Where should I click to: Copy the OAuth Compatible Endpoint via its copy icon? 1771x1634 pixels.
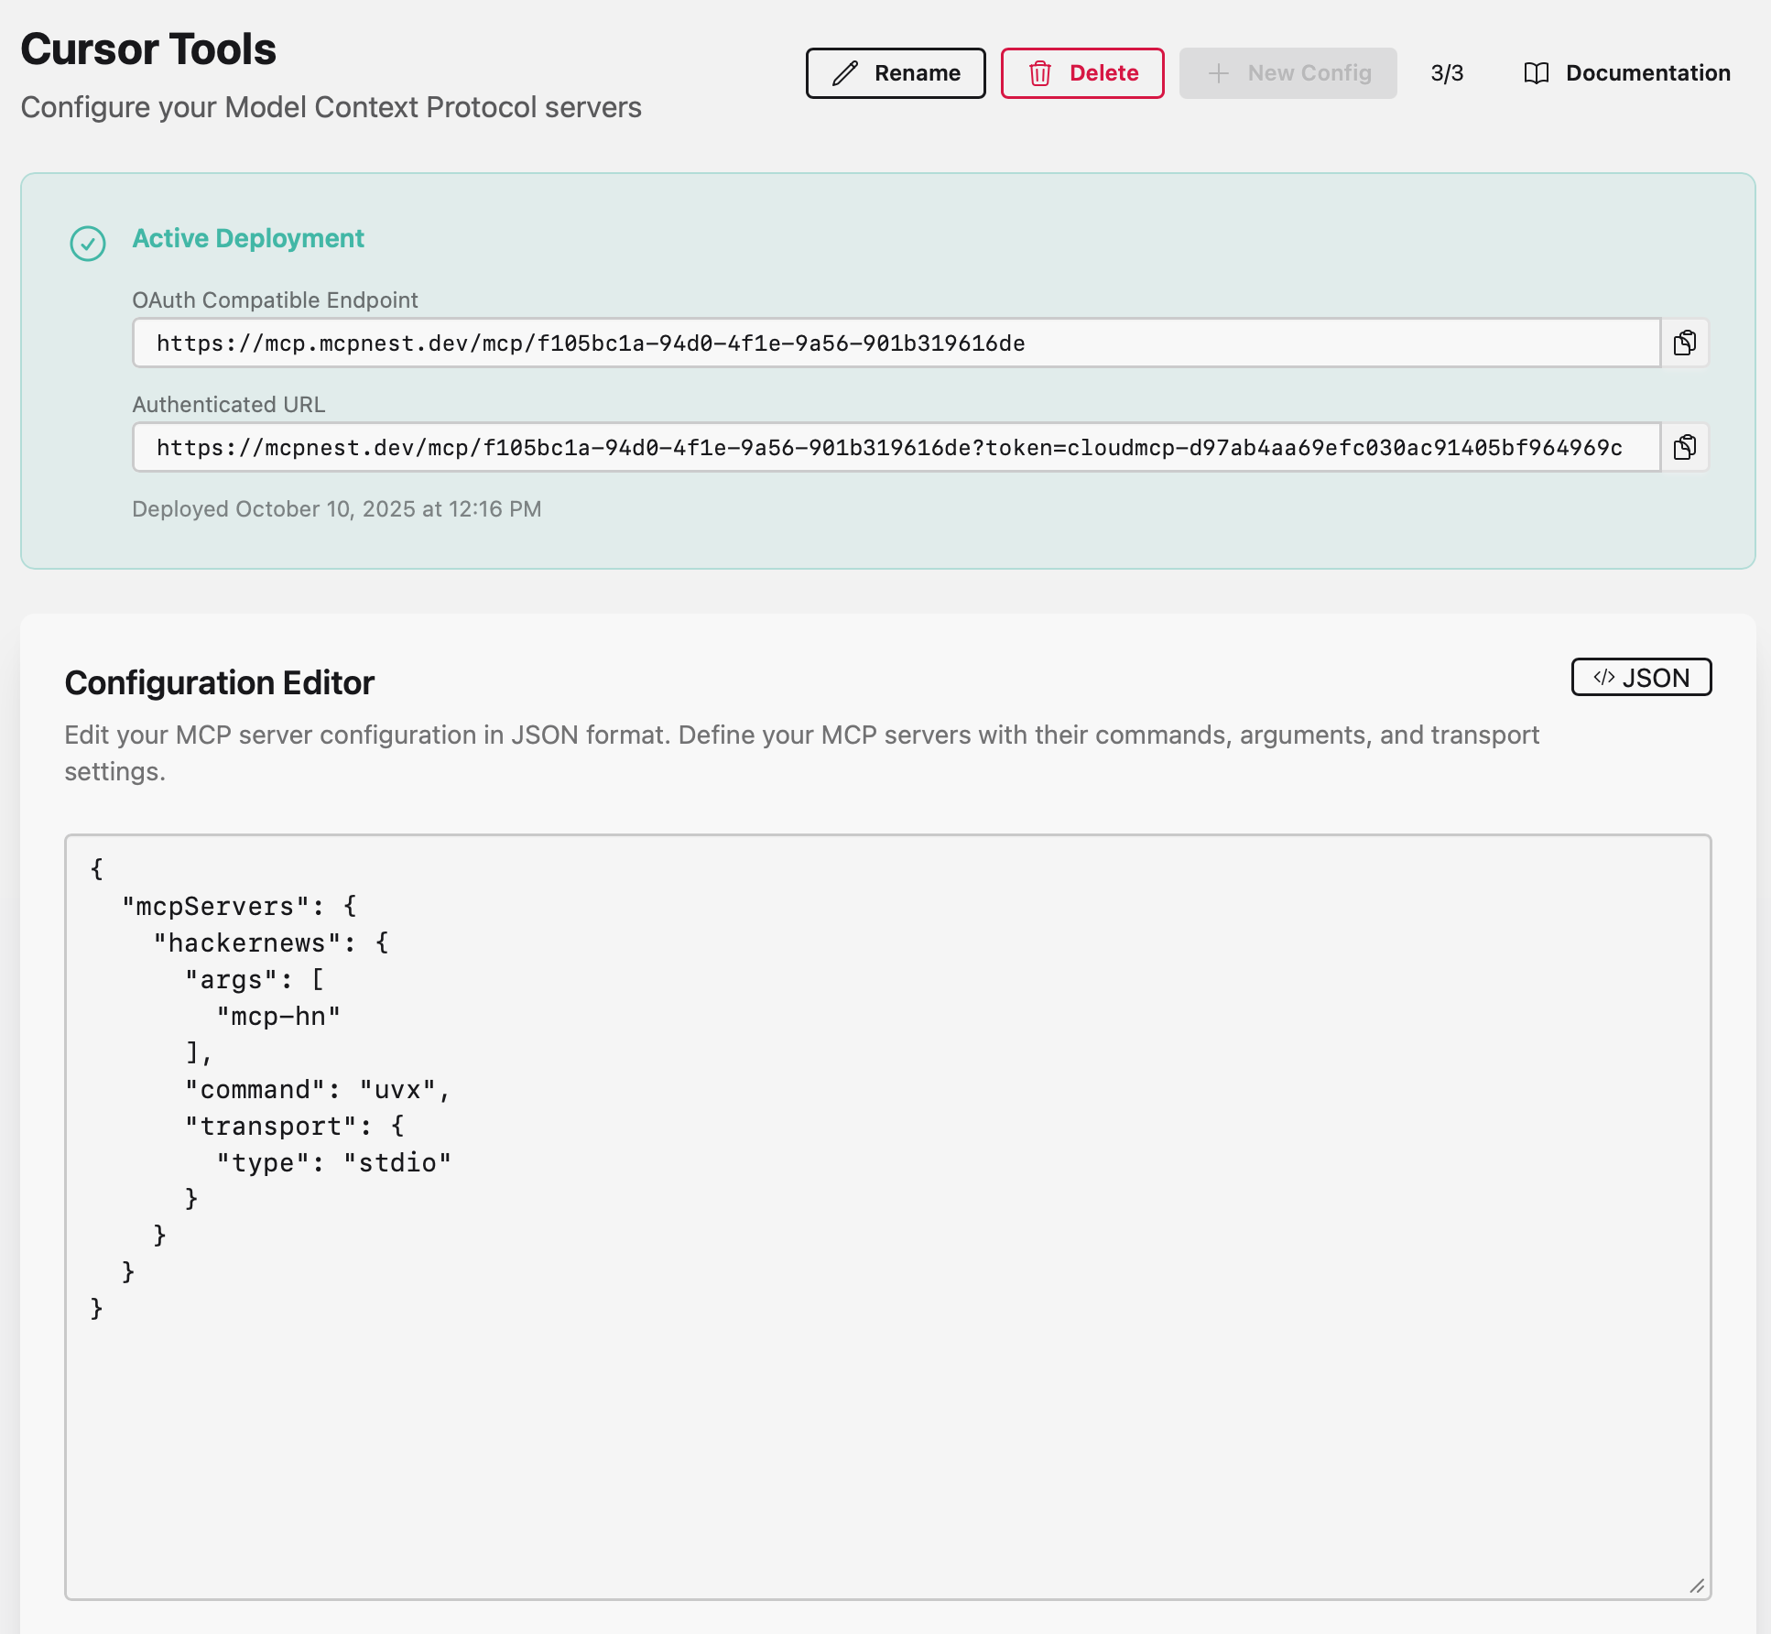click(1686, 343)
